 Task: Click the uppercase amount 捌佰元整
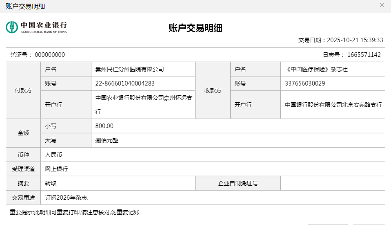107,140
